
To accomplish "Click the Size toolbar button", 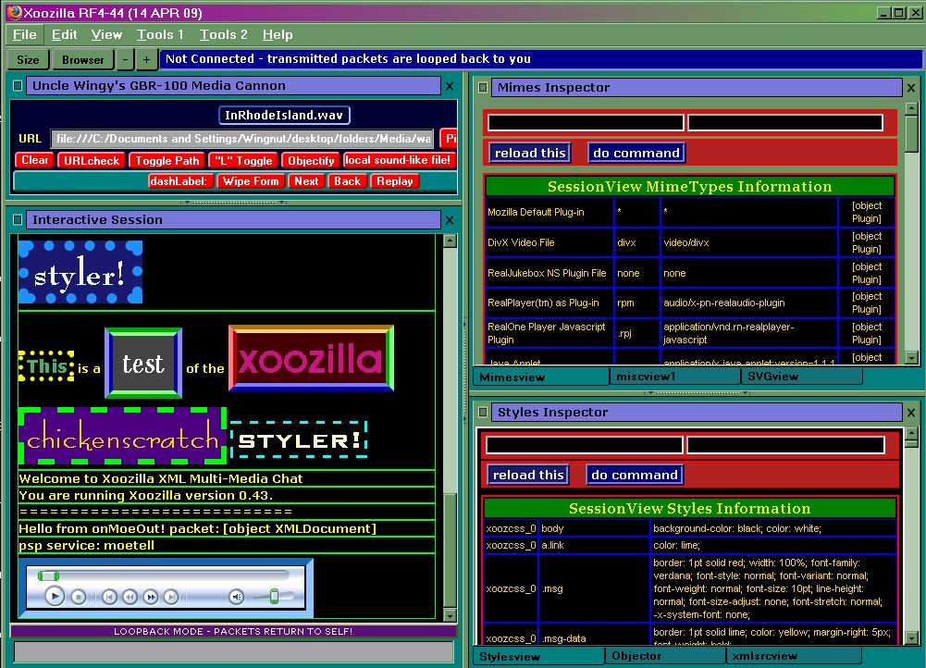I will 28,59.
